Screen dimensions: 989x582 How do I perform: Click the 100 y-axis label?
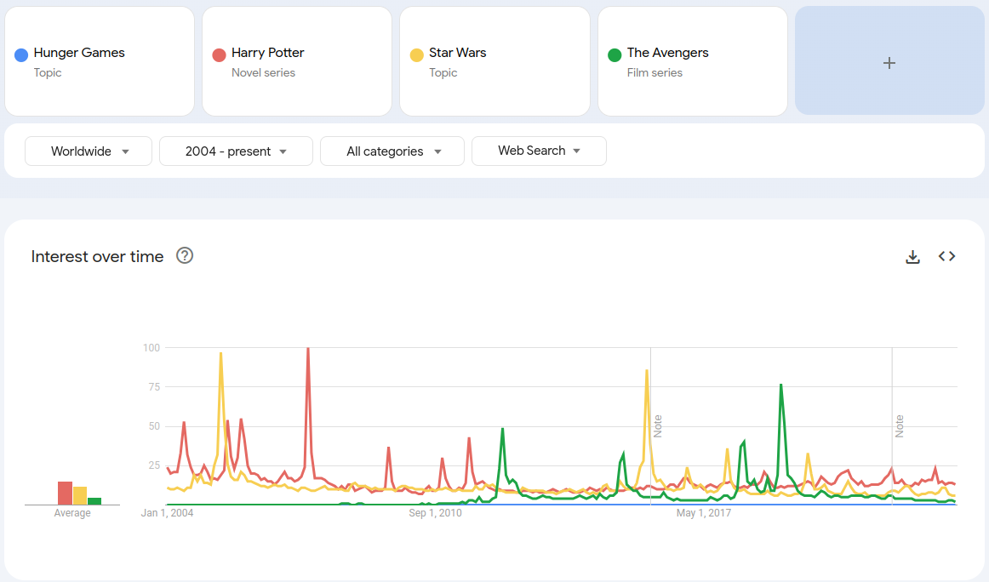(151, 348)
